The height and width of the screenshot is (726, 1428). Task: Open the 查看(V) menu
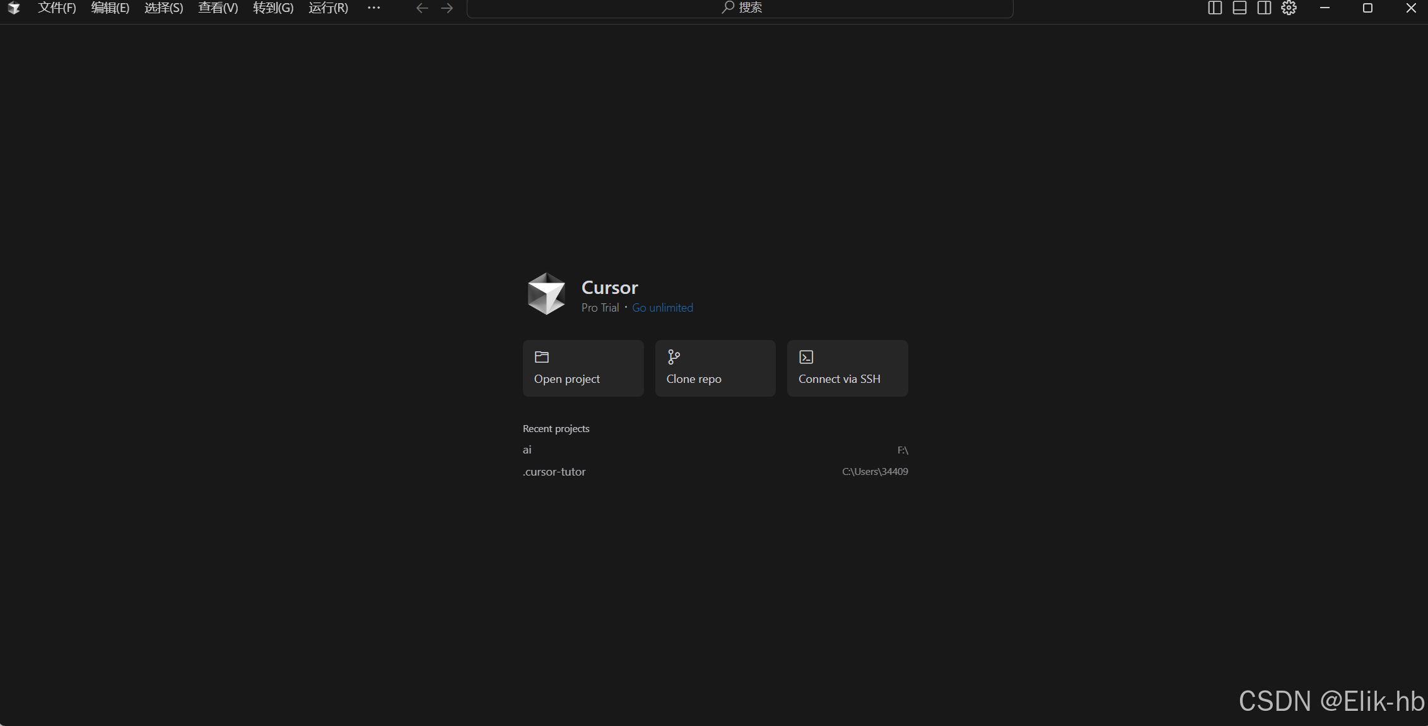coord(218,8)
